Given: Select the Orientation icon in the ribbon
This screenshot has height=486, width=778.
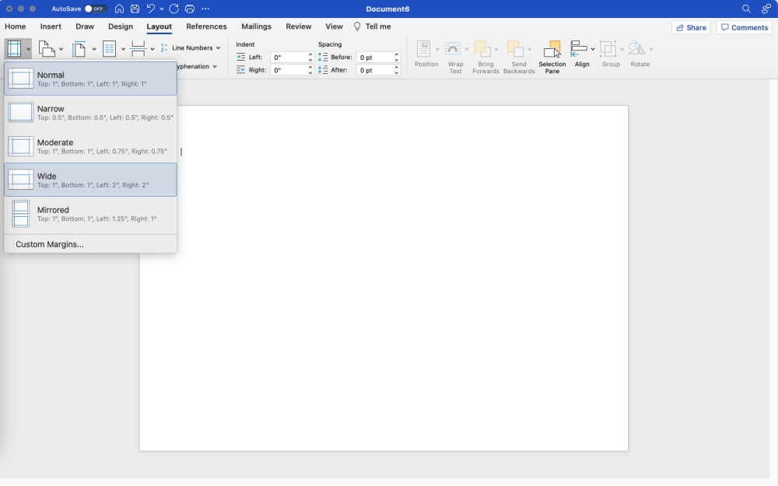Looking at the screenshot, I should coord(47,48).
